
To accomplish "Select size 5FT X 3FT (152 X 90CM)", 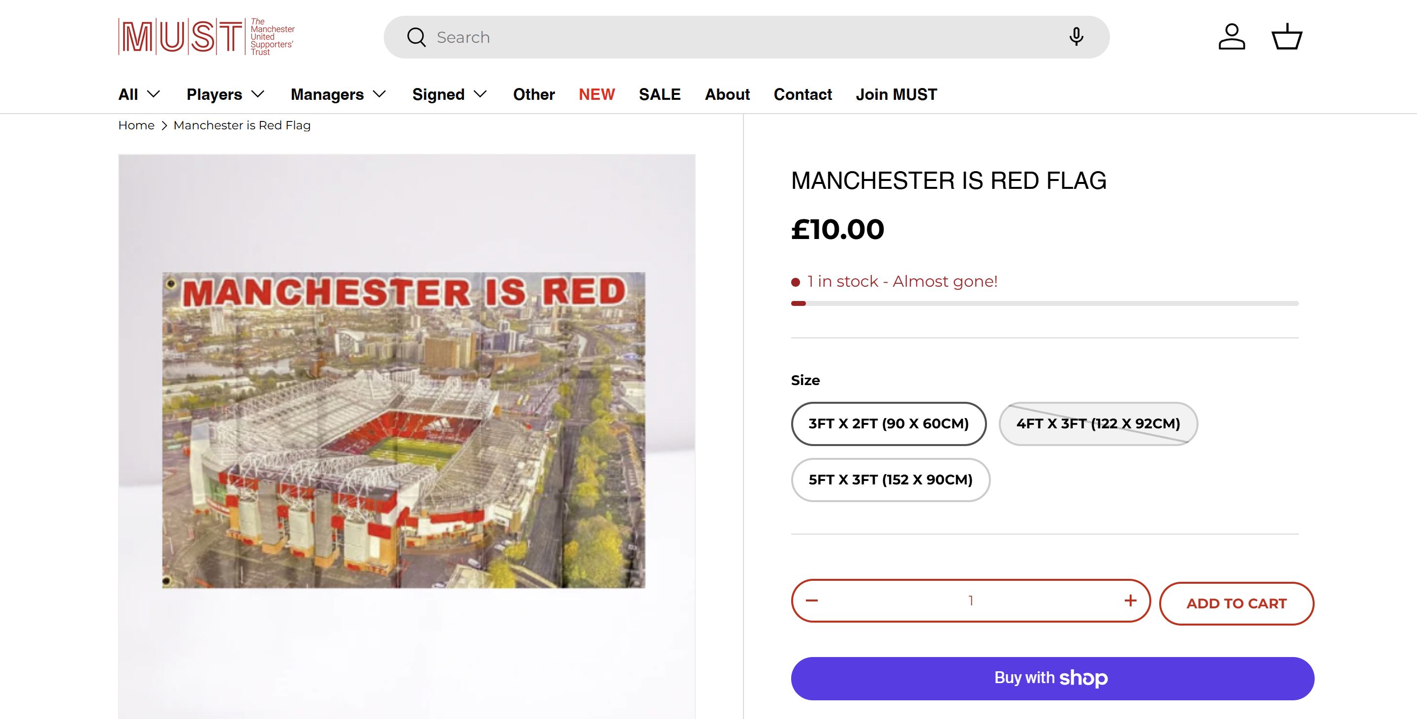I will tap(890, 479).
